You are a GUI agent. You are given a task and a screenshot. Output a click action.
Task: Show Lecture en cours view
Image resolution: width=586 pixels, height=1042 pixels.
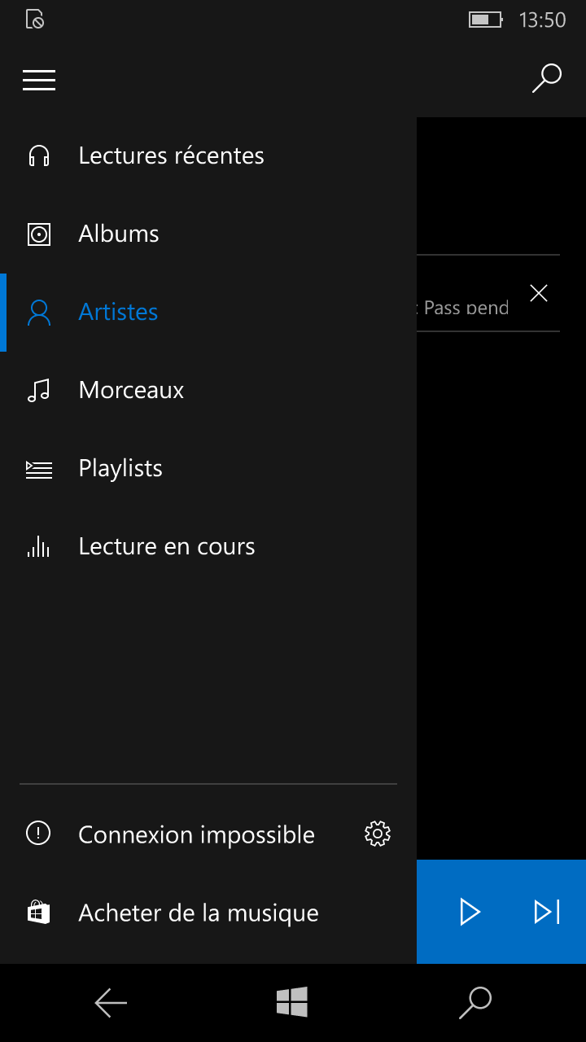[167, 547]
